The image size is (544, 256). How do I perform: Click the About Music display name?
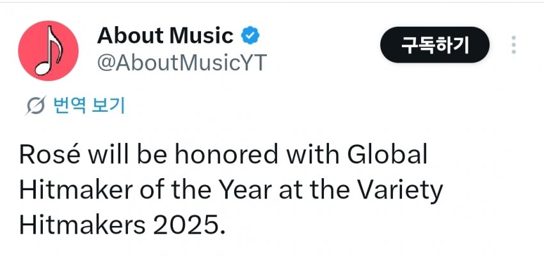tap(165, 36)
